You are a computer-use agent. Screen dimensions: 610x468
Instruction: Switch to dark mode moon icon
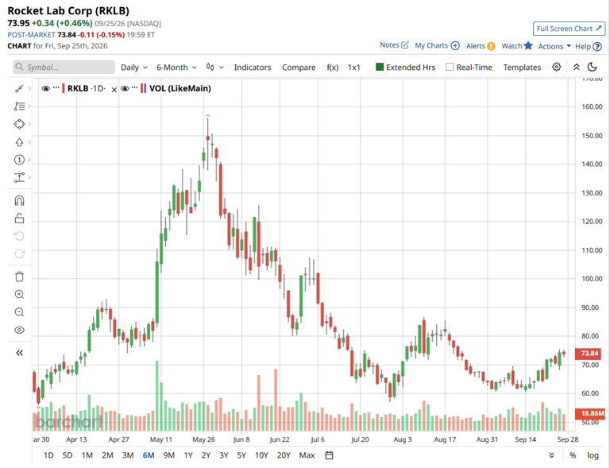tap(592, 67)
